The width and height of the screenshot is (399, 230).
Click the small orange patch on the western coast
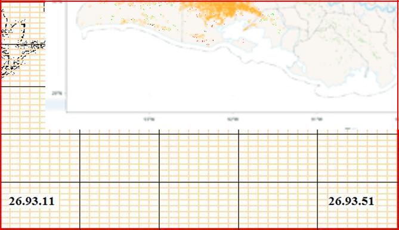click(x=123, y=21)
